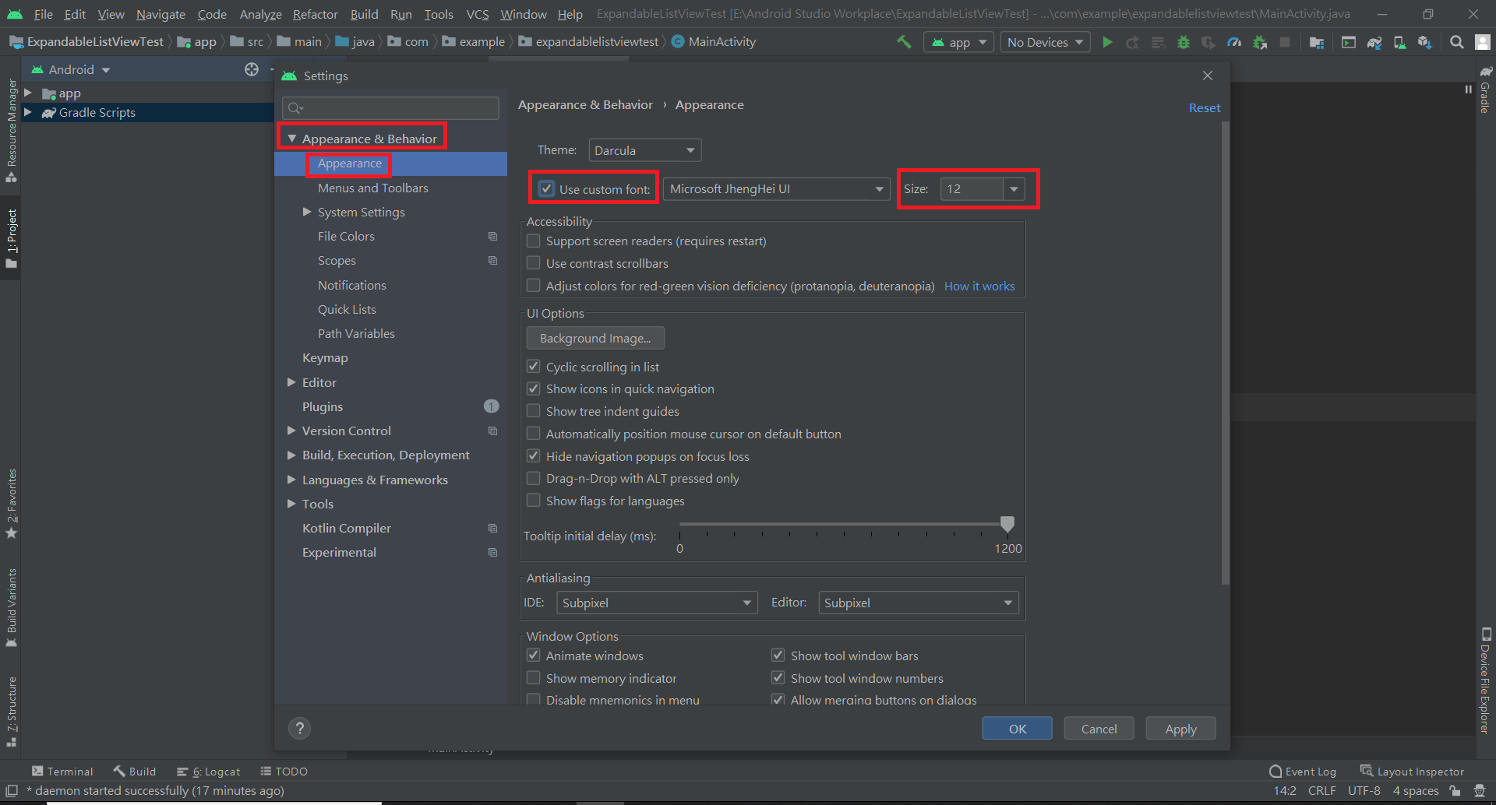
Task: Uncheck the Use custom font checkbox
Action: coord(547,188)
